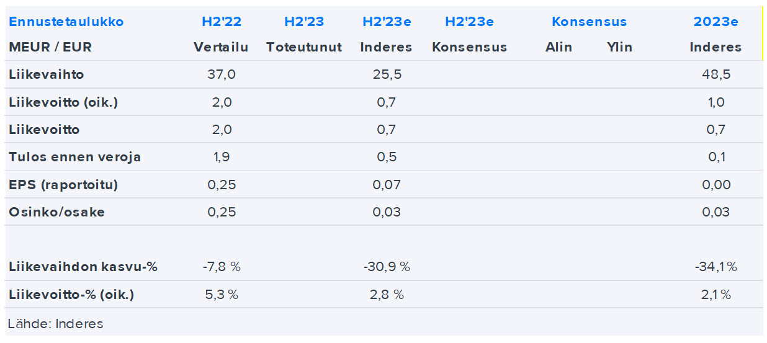The image size is (767, 343).
Task: Click the Tulos ennen veroja row label
Action: [75, 157]
